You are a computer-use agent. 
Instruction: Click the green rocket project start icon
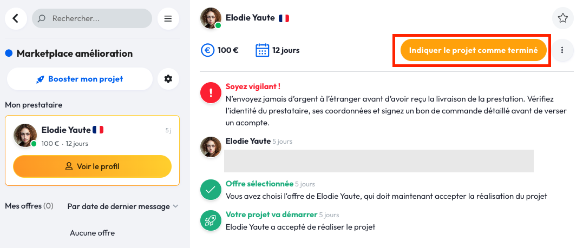click(211, 220)
